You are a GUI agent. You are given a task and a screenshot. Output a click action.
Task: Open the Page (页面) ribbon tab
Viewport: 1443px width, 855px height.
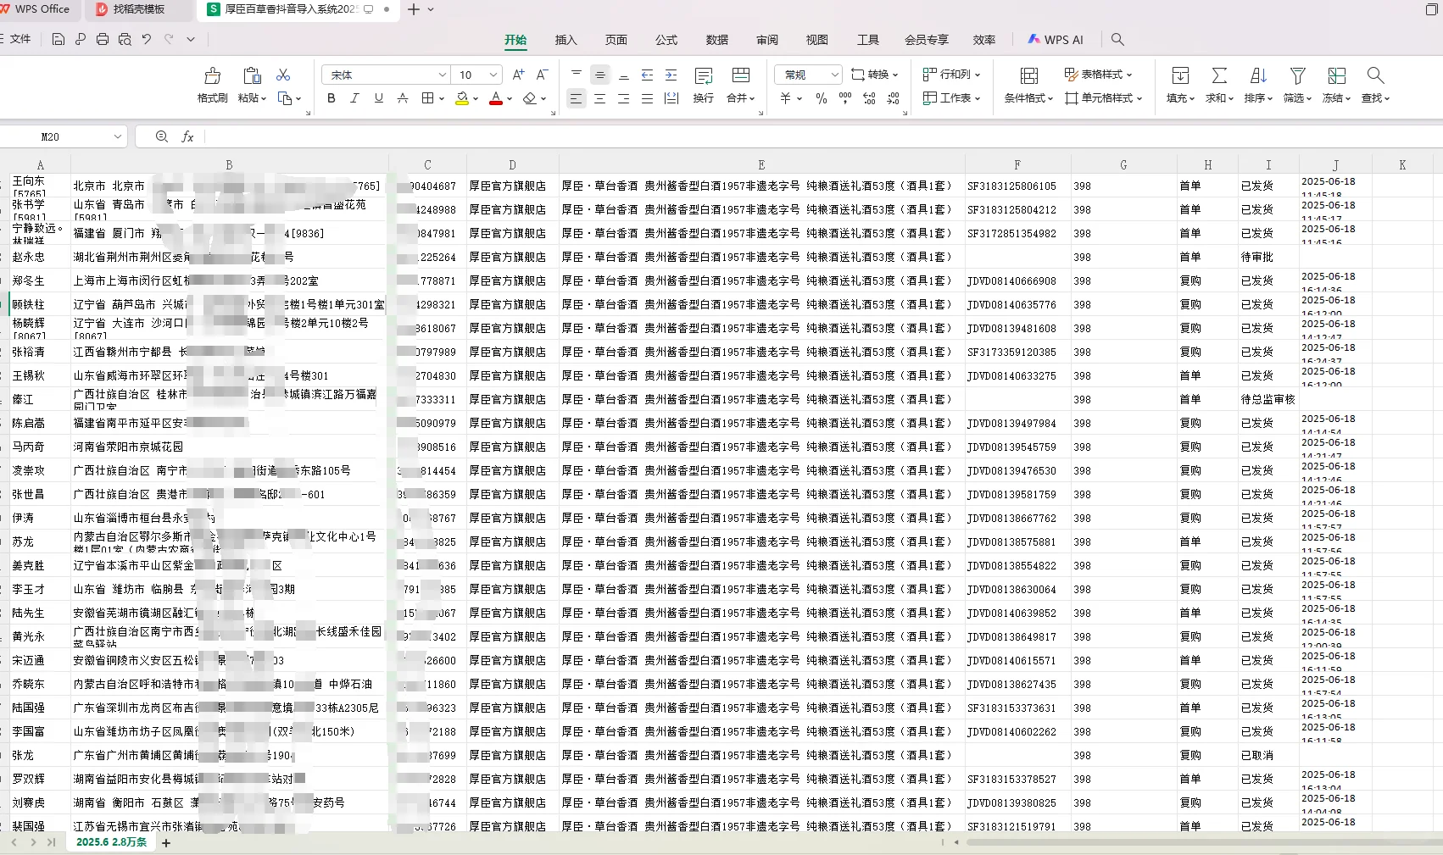[x=616, y=40]
